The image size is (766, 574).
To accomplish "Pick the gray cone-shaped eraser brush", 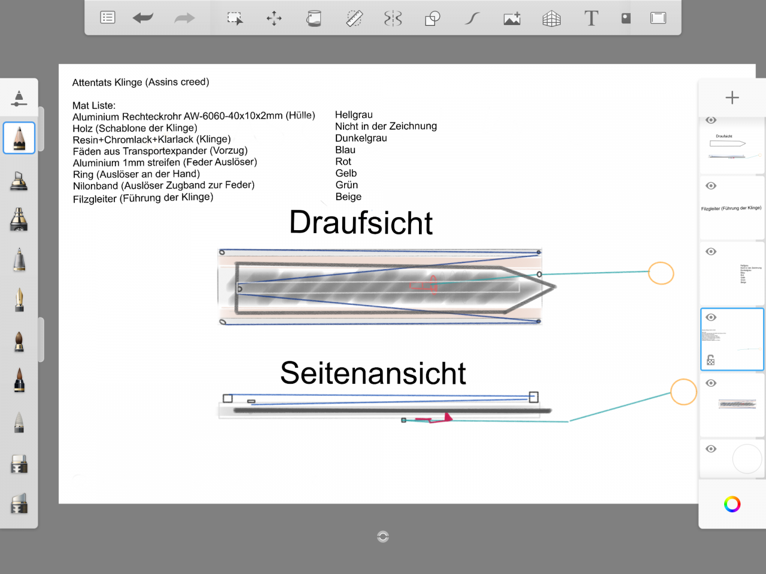I will (x=19, y=422).
